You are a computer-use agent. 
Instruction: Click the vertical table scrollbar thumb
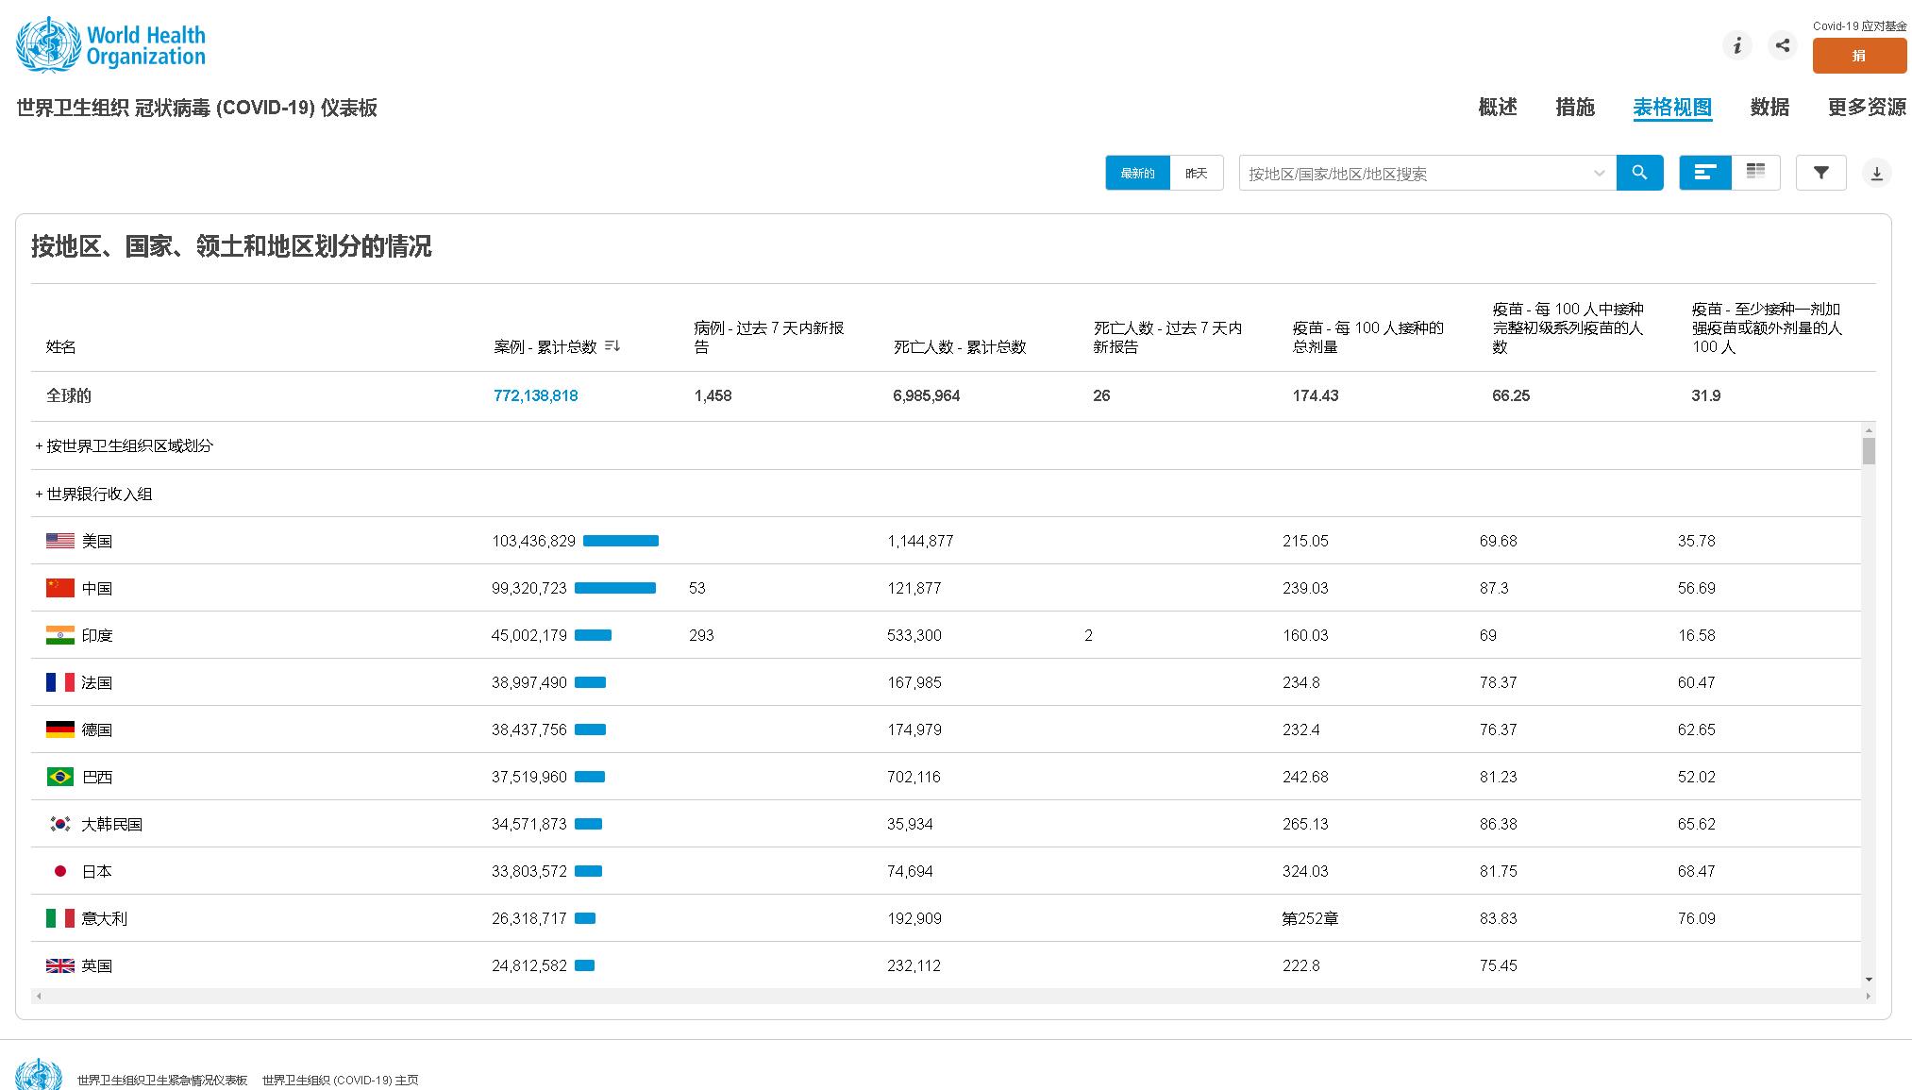1869,451
